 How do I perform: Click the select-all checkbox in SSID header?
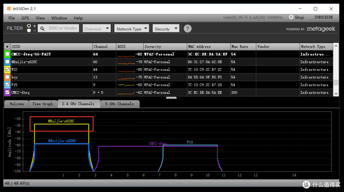(x=7, y=46)
